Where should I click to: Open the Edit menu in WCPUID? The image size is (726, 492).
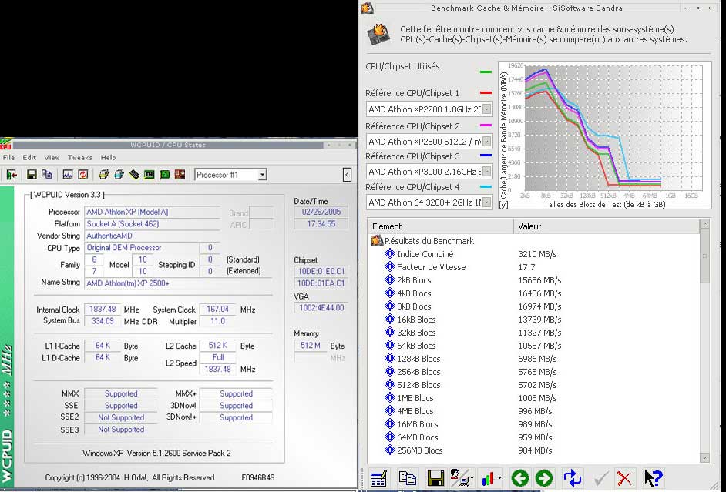[29, 157]
